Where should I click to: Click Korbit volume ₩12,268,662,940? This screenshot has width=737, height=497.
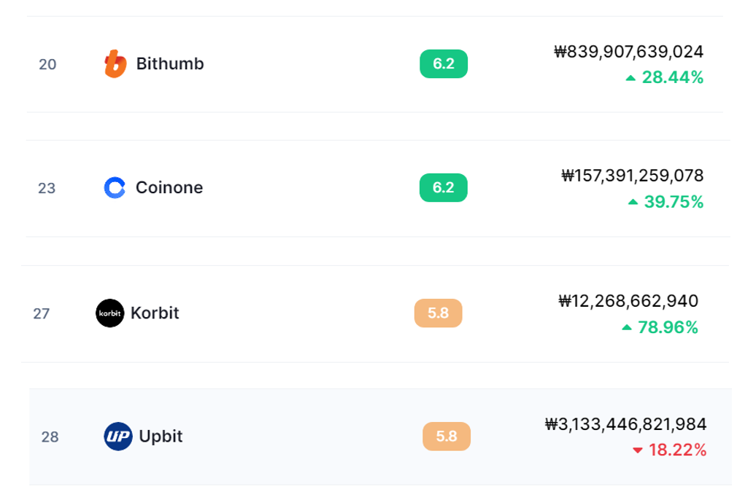tap(628, 301)
